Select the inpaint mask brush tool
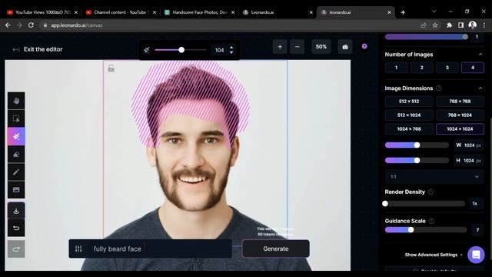 [x=16, y=136]
